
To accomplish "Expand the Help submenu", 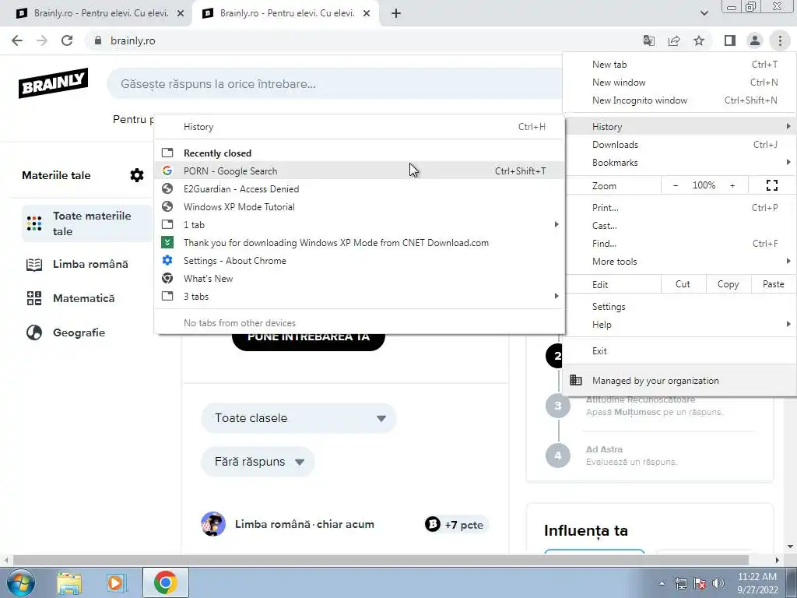I will pyautogui.click(x=679, y=325).
